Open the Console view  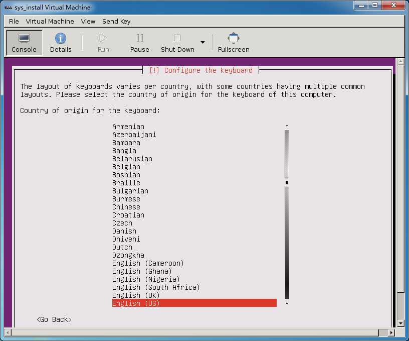coord(24,43)
